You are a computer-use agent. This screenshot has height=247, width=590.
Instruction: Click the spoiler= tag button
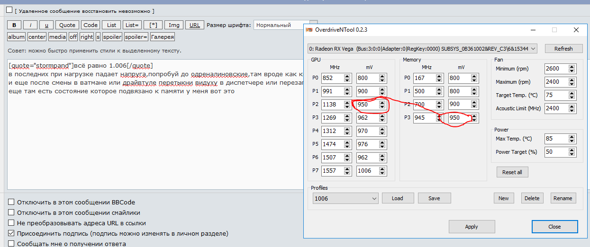pos(136,36)
